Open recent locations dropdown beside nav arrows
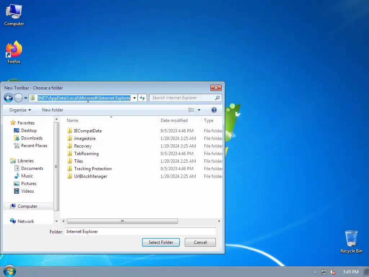 coord(26,98)
